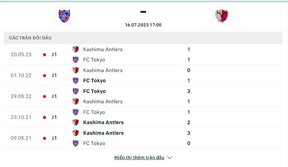
Task: Click FC Tokyo logo in 20.05.23 match
Action: [76, 60]
